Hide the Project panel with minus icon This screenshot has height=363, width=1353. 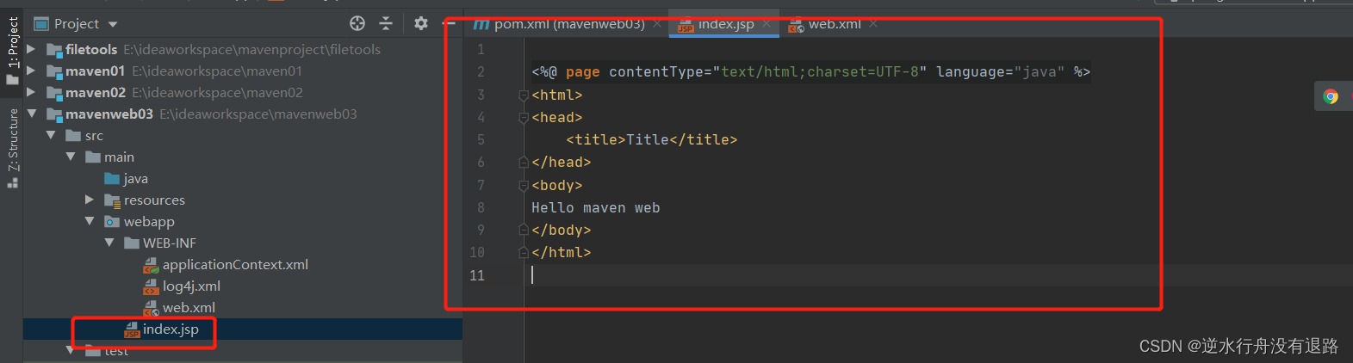pos(450,23)
